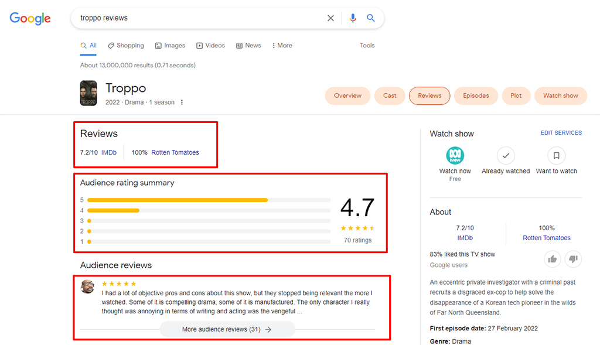Viewport: 600px width, 345px height.
Task: Clear the search box with the X icon
Action: [x=330, y=18]
